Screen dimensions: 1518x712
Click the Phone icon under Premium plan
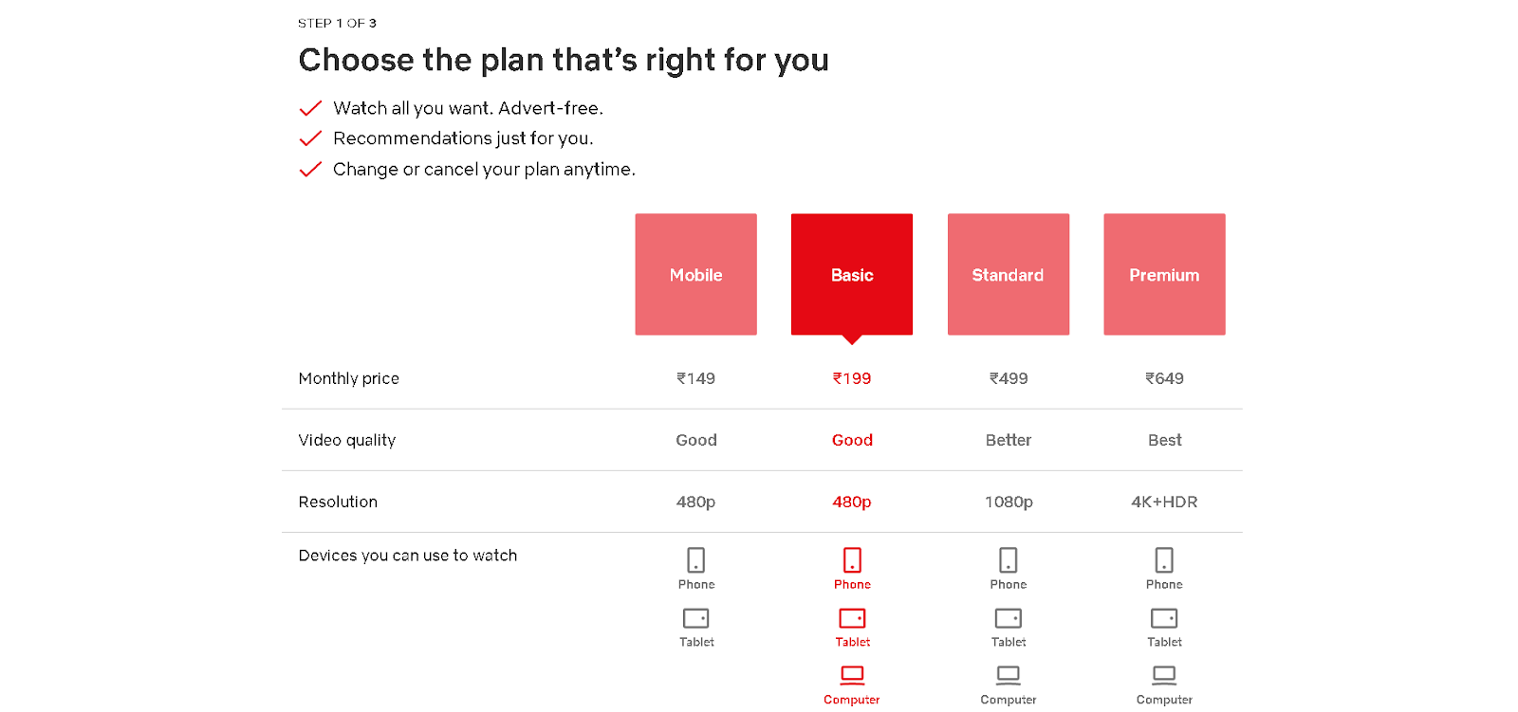click(1164, 559)
